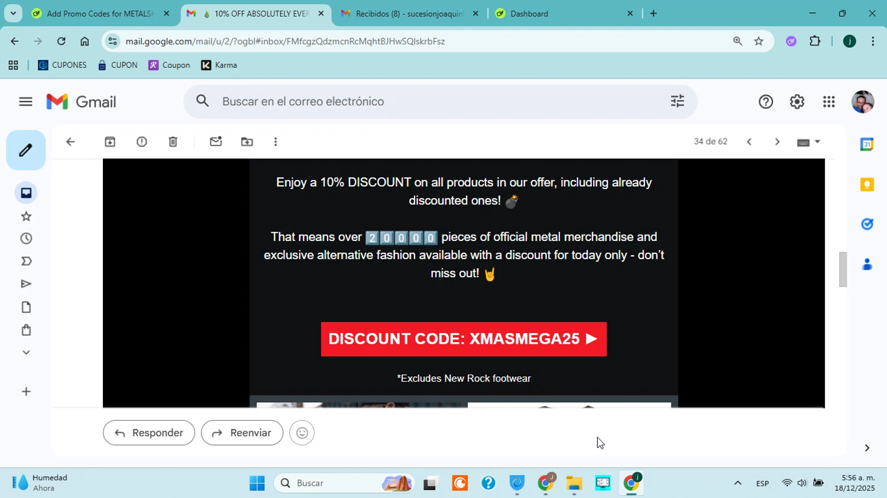887x498 pixels.
Task: Add emoji reaction to email
Action: click(302, 433)
